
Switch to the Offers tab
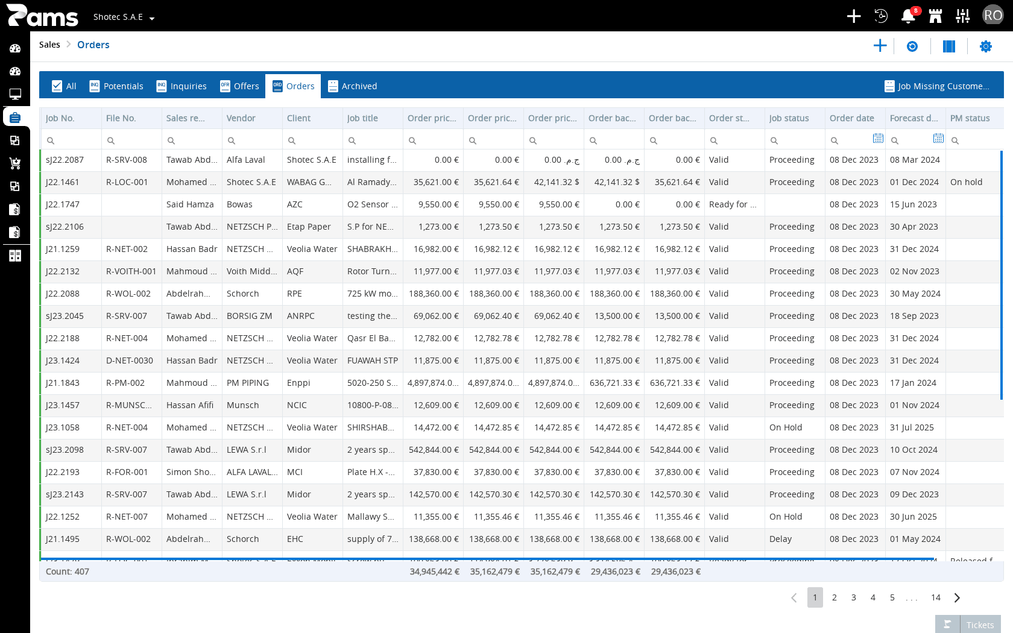(239, 86)
